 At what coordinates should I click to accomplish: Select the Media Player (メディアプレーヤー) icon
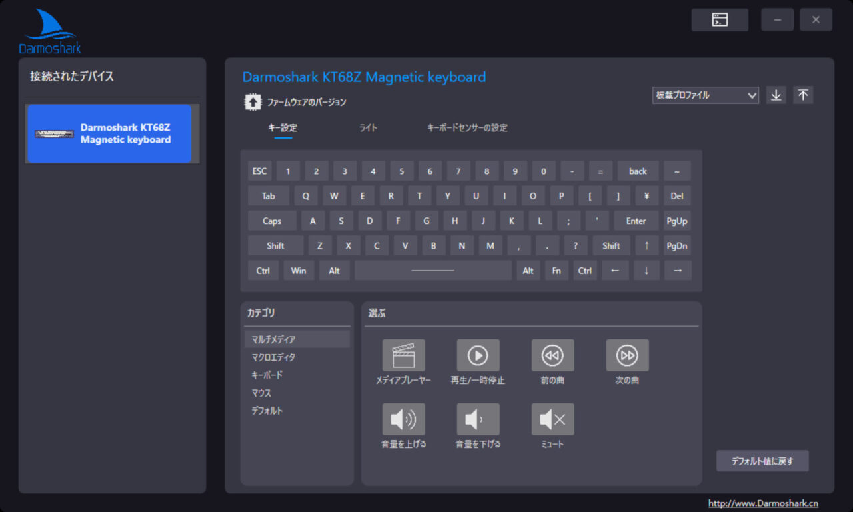[403, 355]
